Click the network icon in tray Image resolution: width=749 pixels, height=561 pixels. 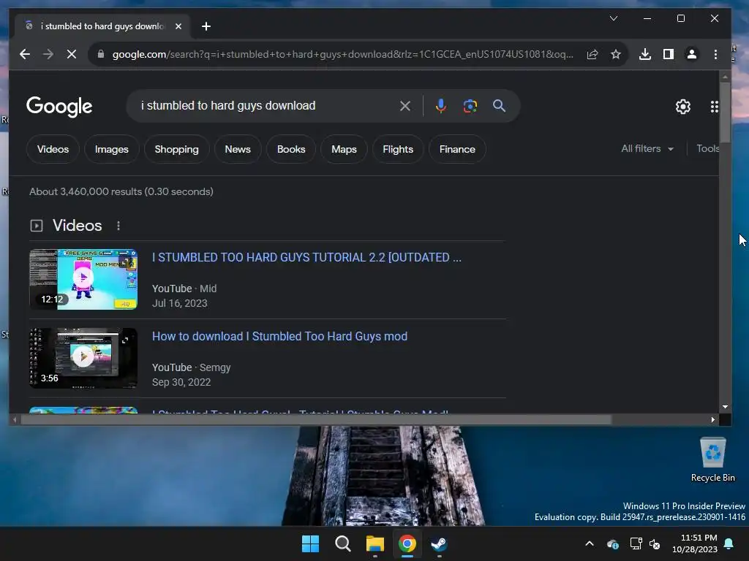[636, 543]
